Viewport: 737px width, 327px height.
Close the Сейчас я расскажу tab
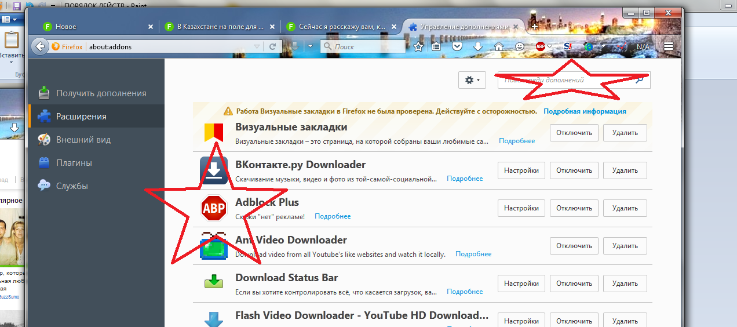click(394, 27)
